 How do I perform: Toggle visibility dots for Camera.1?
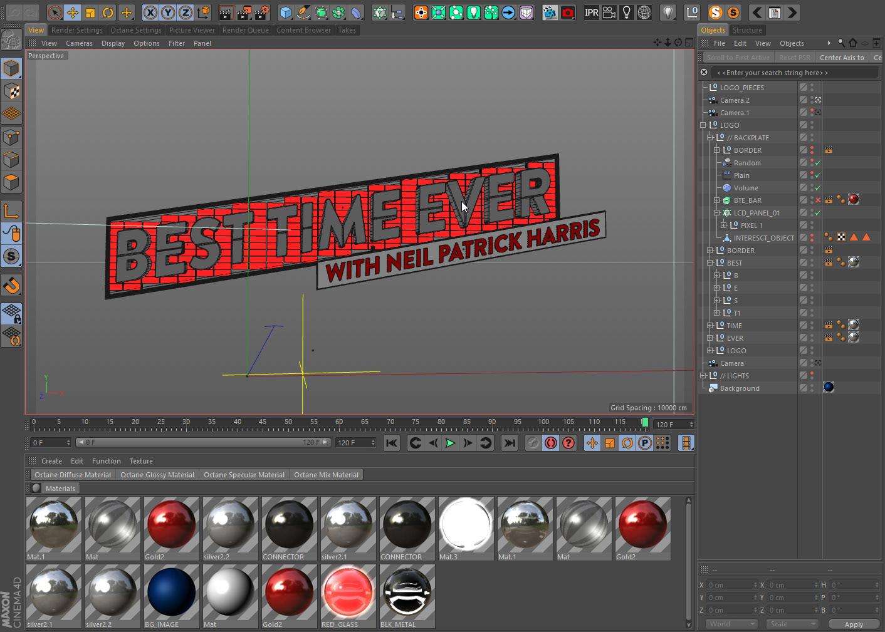coord(812,113)
